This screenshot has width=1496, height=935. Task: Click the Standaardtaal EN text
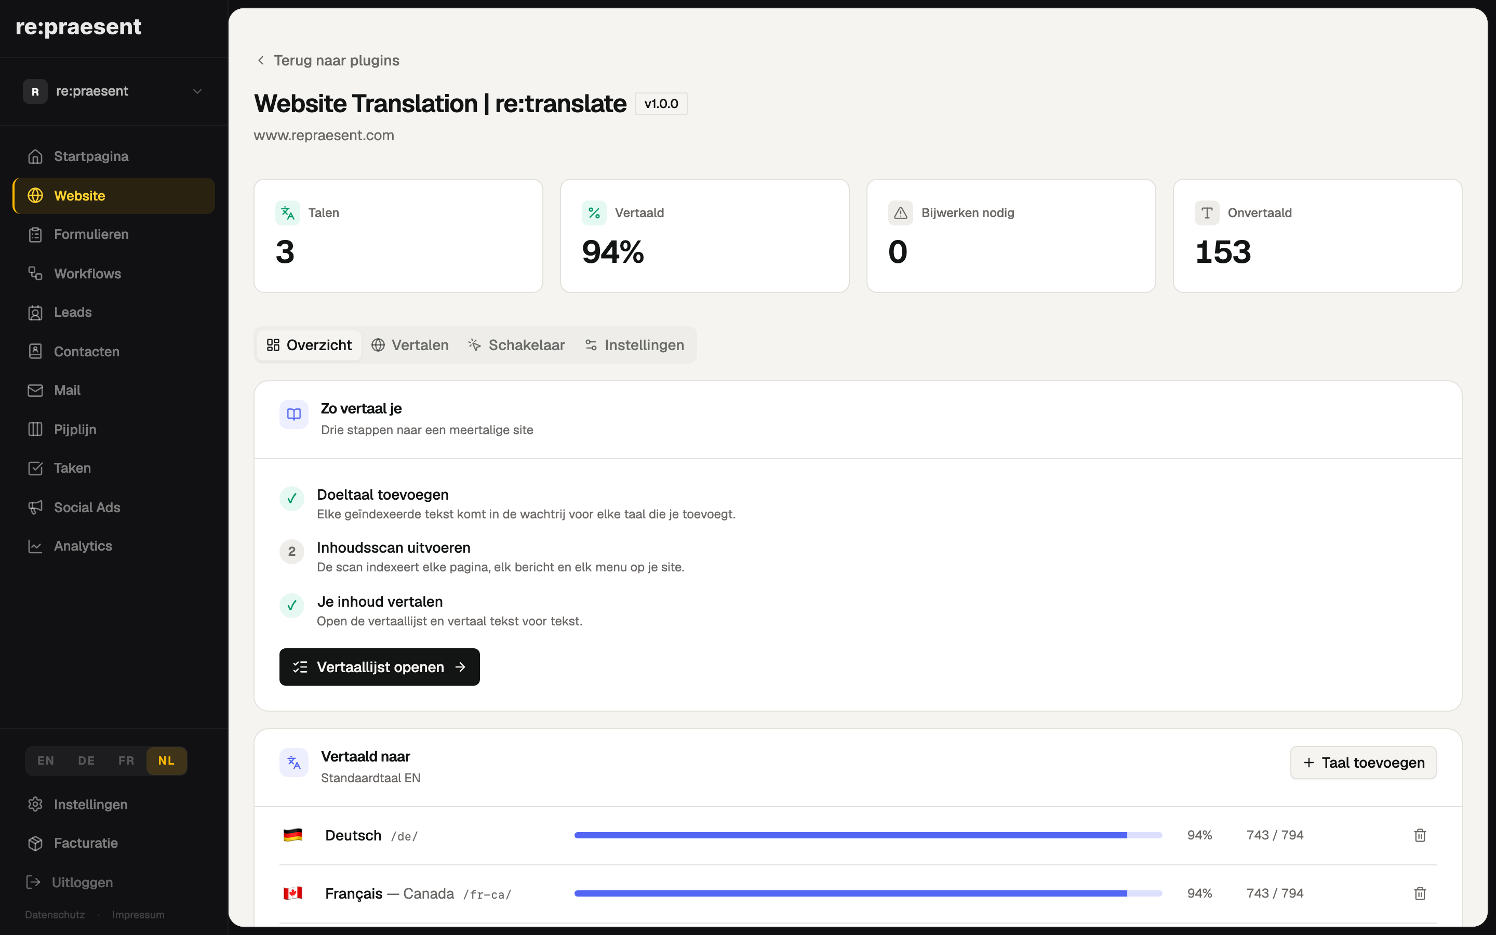click(x=370, y=778)
